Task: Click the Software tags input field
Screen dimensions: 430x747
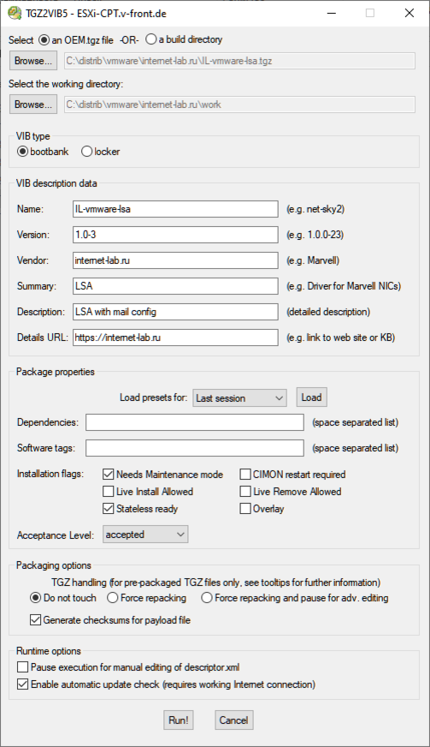Action: click(195, 448)
